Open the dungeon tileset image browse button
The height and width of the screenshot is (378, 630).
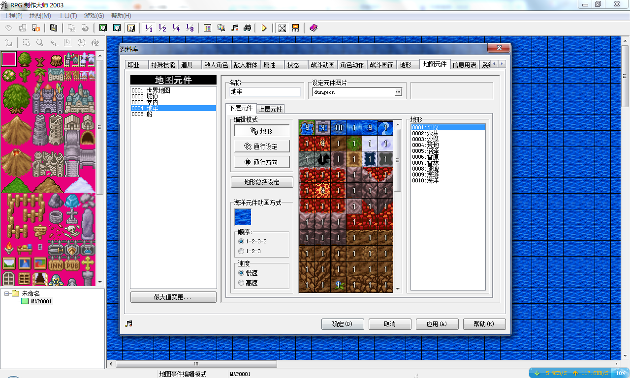(398, 92)
